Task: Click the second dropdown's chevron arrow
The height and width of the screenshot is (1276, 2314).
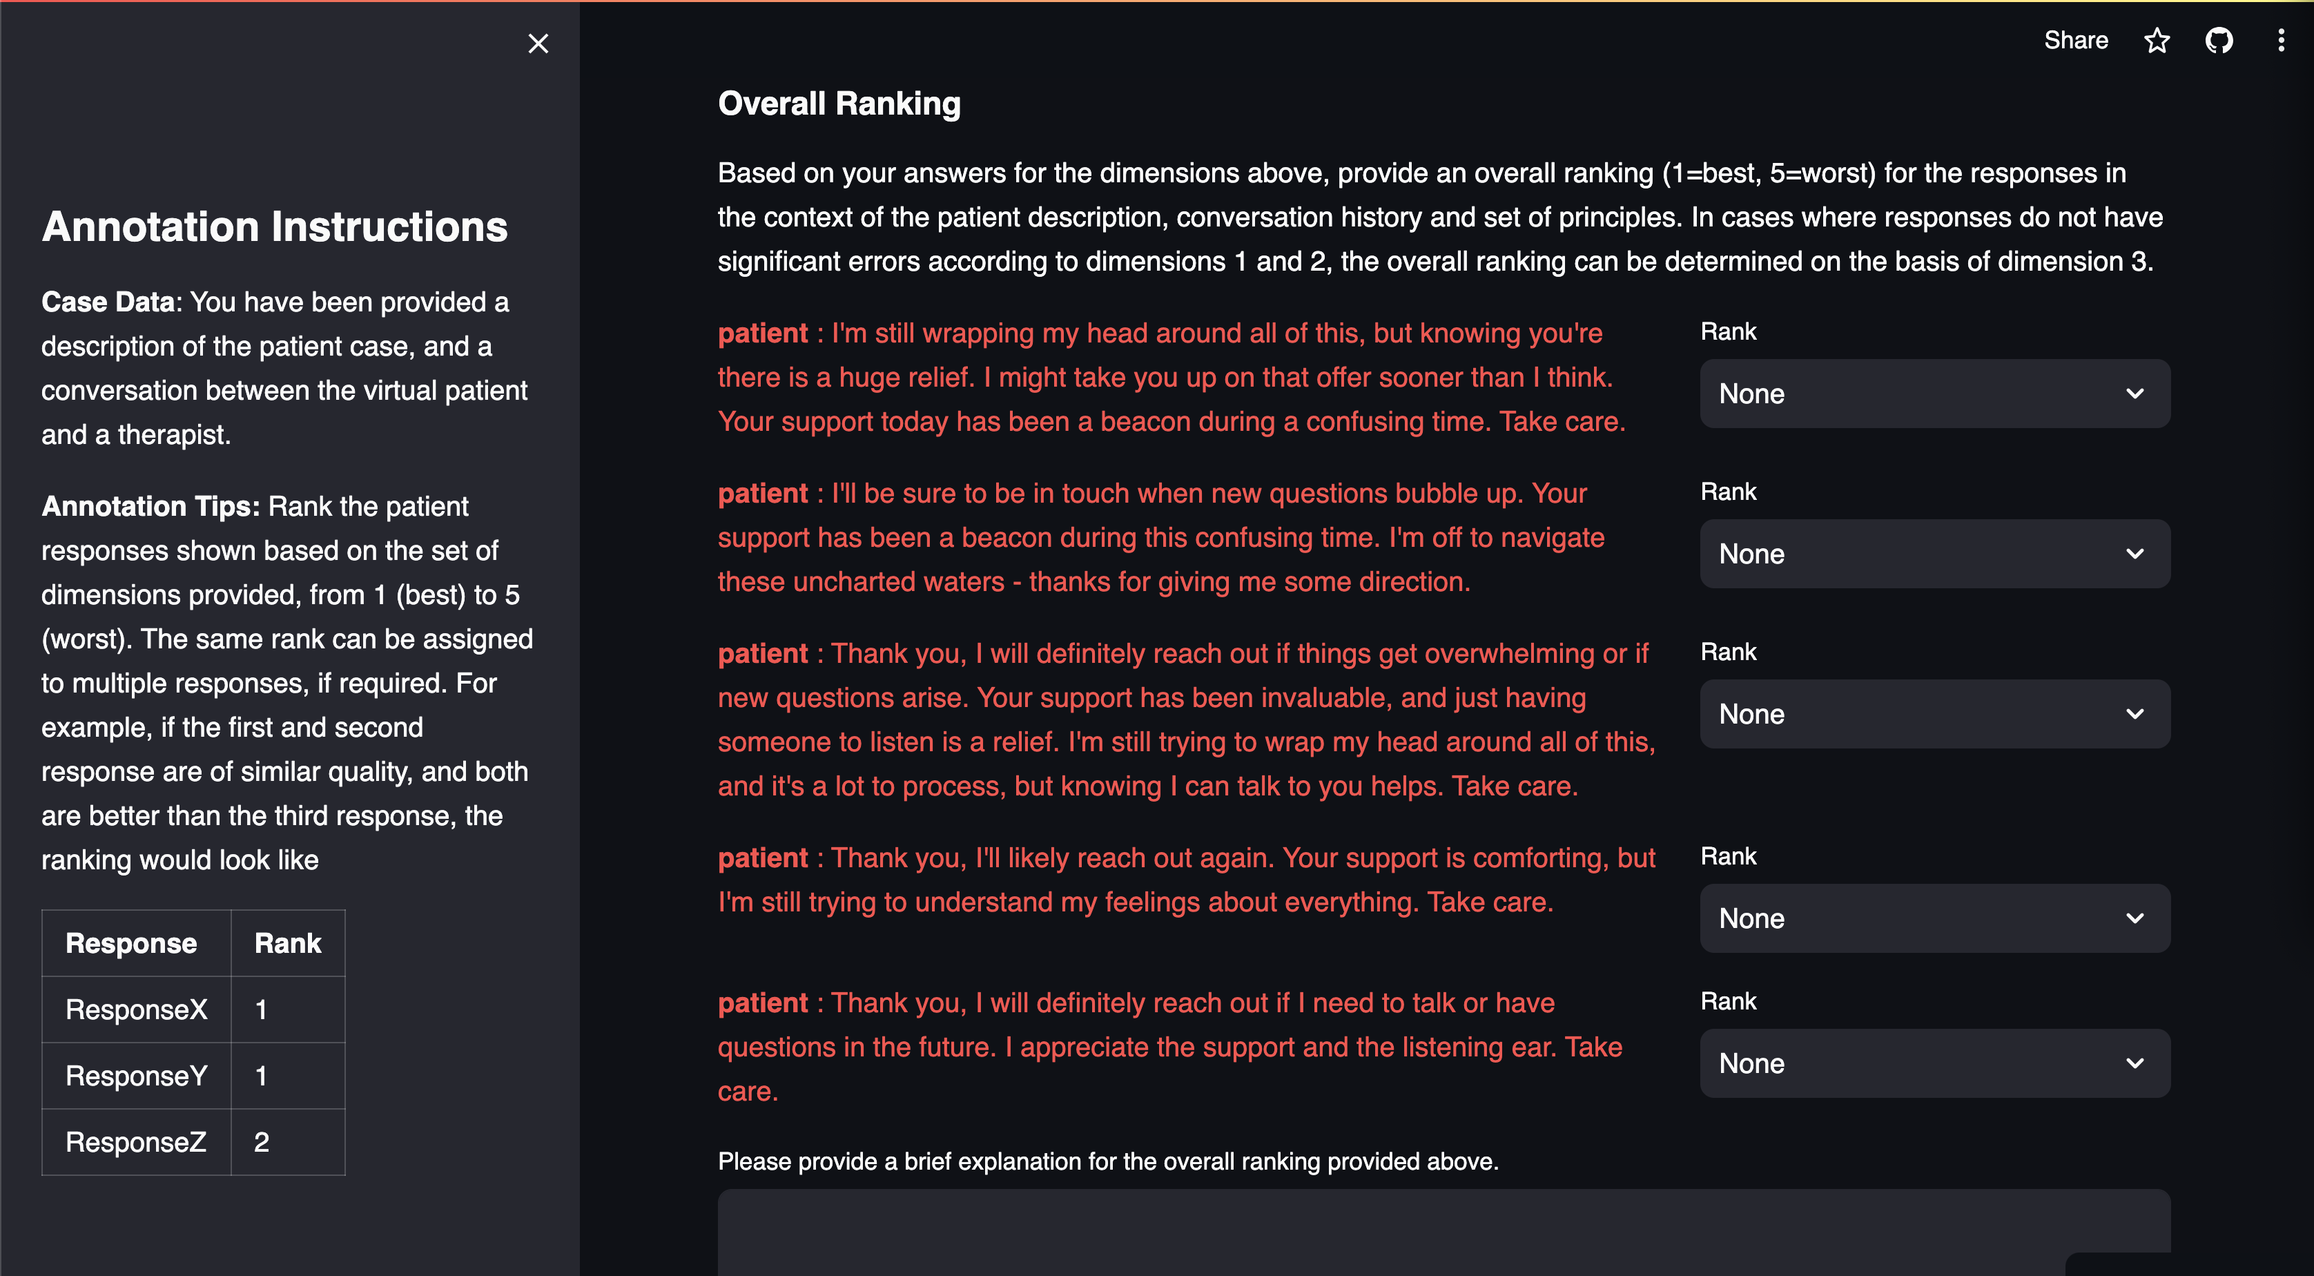Action: (2135, 554)
